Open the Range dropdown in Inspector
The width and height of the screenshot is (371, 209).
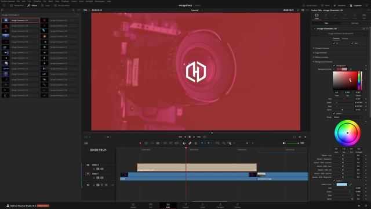tap(348, 117)
